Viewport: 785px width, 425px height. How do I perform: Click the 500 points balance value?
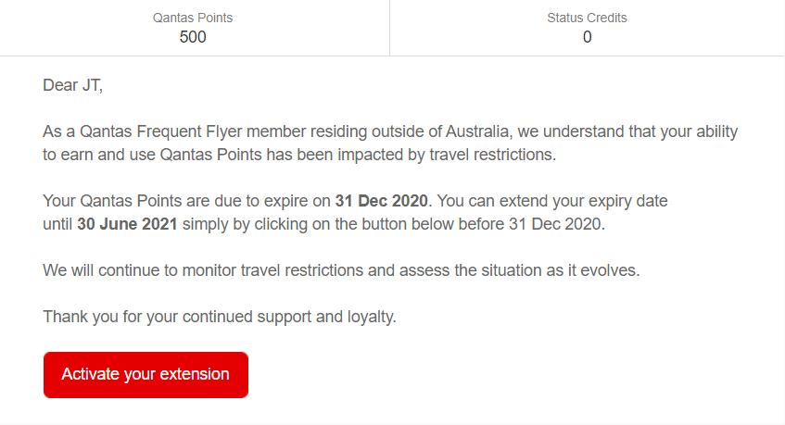[x=193, y=37]
